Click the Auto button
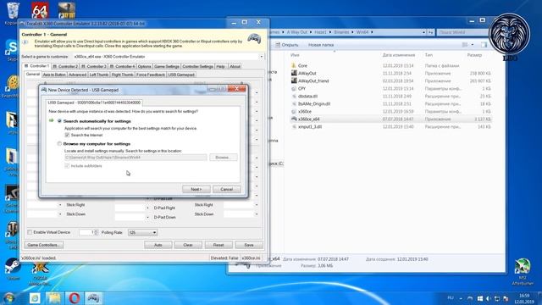 point(158,245)
